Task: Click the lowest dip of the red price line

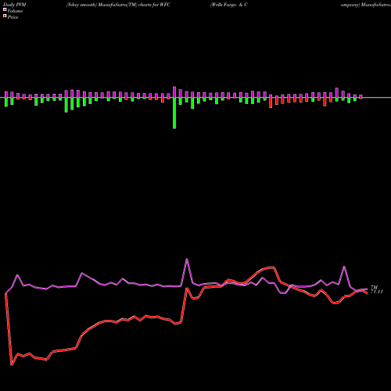Action: coord(12,365)
